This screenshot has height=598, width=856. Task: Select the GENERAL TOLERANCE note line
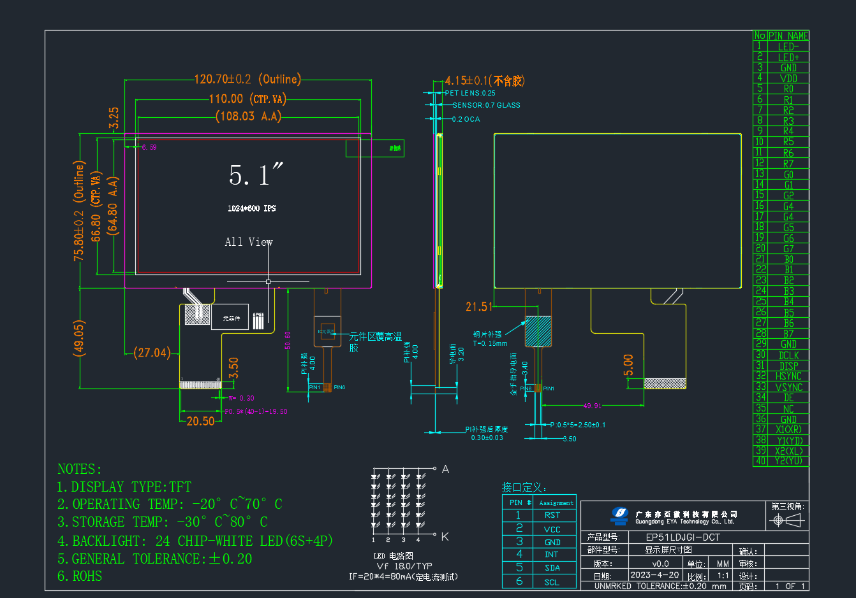point(155,559)
